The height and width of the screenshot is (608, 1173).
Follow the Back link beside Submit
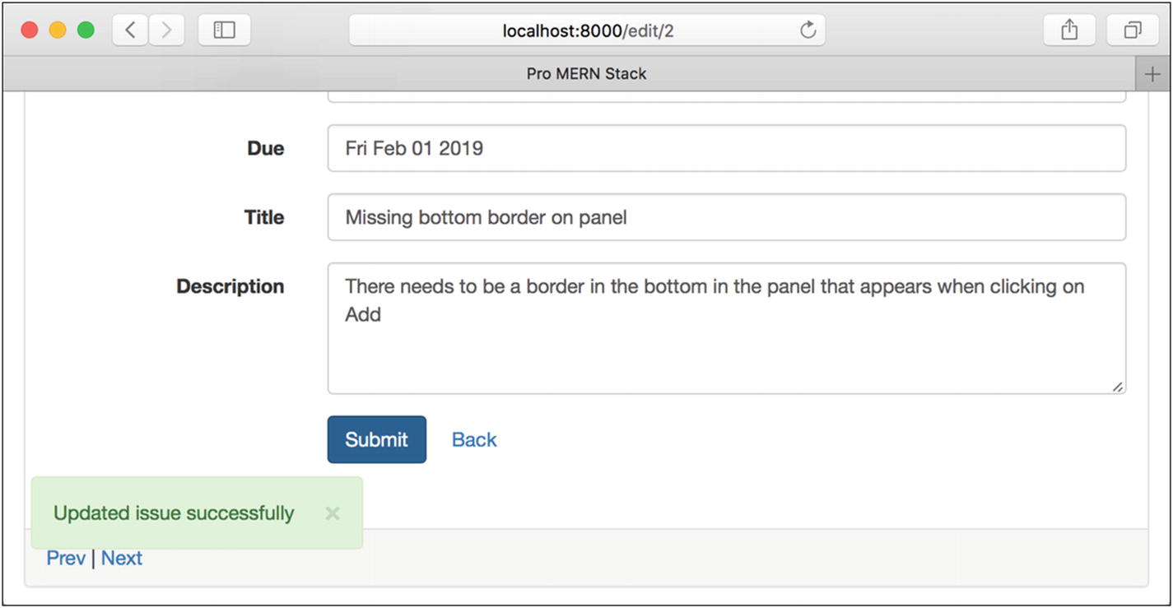[474, 440]
